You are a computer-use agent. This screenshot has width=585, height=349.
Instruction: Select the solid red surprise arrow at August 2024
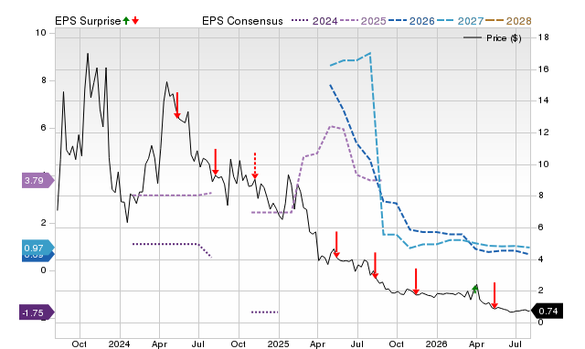tap(216, 162)
